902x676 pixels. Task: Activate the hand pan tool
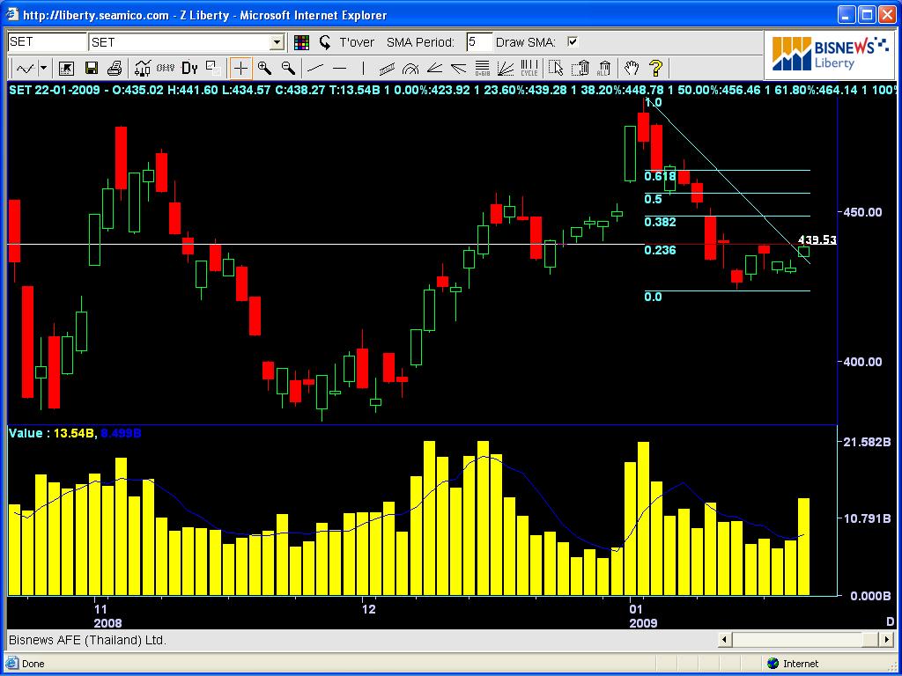632,69
